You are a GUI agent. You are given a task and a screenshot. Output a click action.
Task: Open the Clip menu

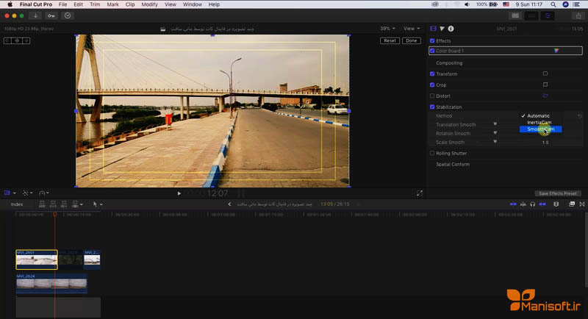[130, 4]
